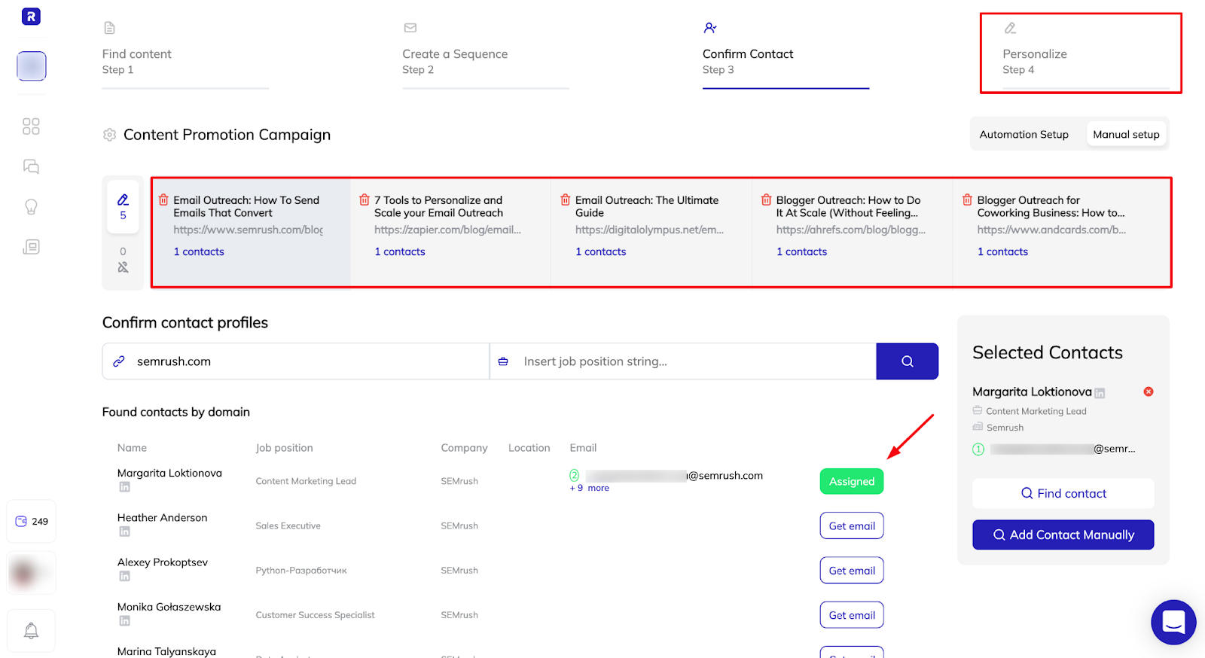
Task: Select the assigned opportunities pencil tab showing 5
Action: tap(123, 206)
